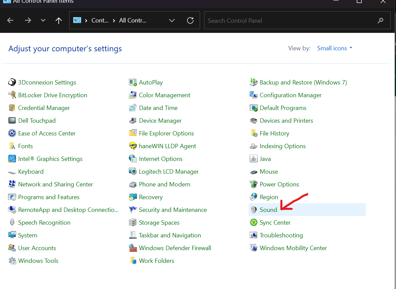Open the Java icon
Image resolution: width=396 pixels, height=289 pixels.
tap(253, 159)
